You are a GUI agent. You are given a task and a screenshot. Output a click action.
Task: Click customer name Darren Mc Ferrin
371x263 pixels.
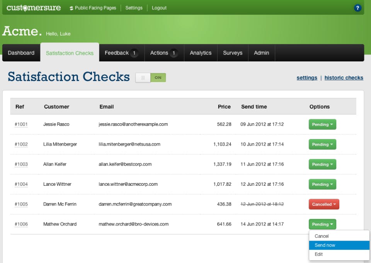(x=60, y=204)
